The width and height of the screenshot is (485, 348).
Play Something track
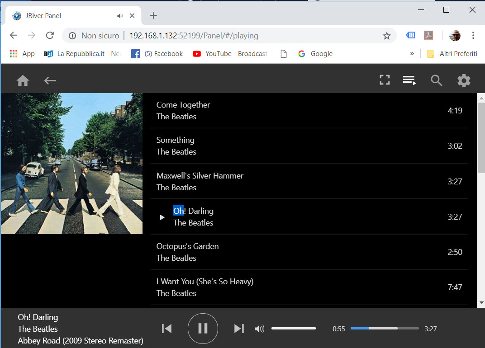(x=309, y=146)
